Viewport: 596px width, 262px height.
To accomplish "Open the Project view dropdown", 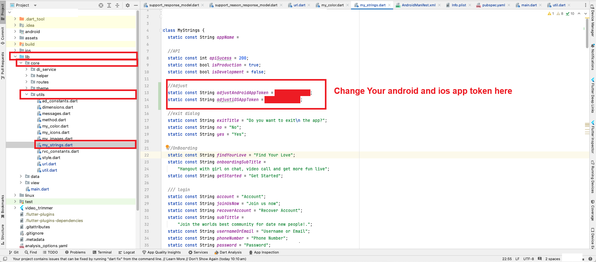I will pos(35,5).
